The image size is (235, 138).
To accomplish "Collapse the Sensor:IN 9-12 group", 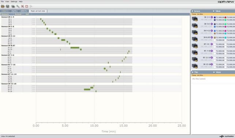I will 8,36.
